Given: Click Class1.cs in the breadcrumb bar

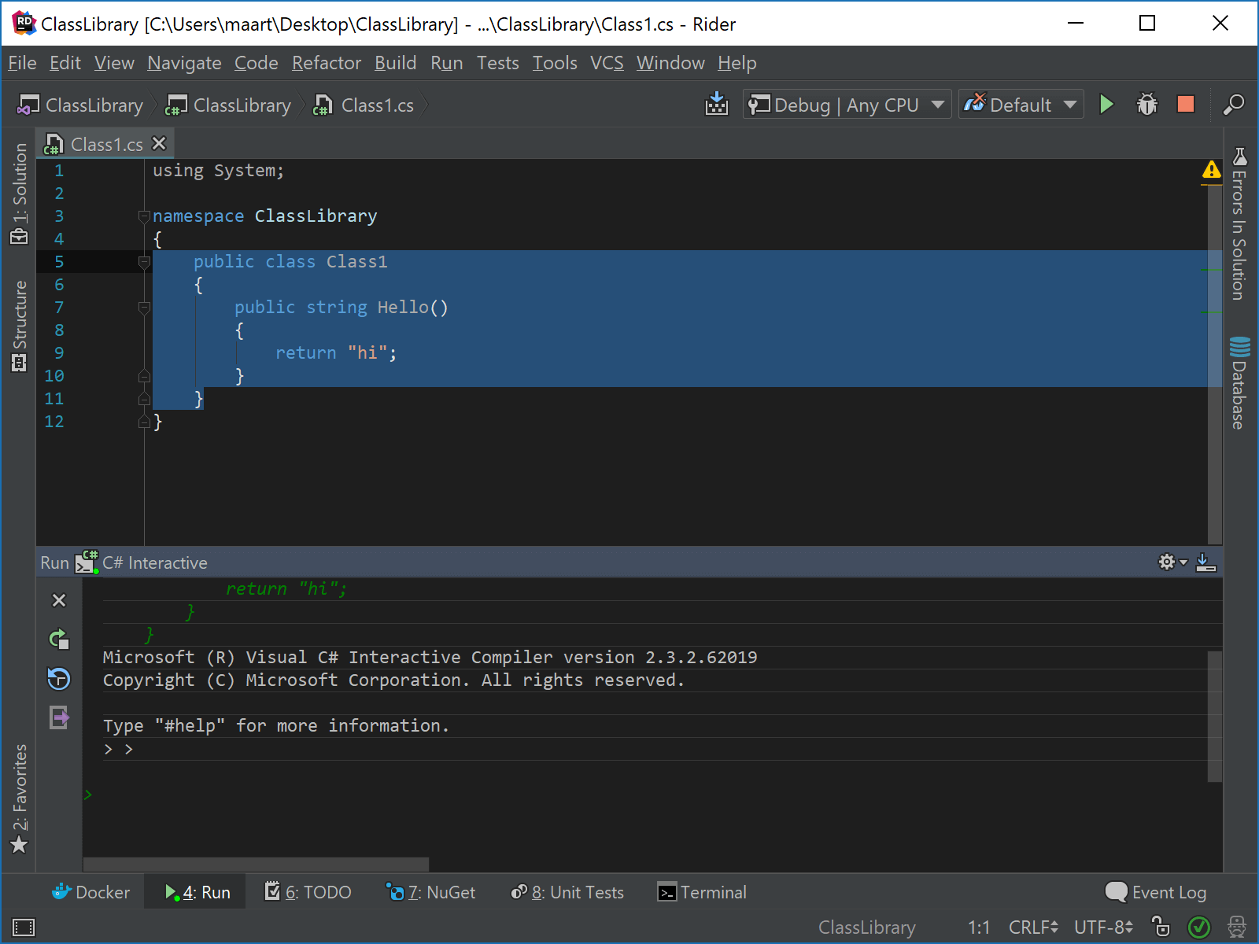Looking at the screenshot, I should (377, 105).
